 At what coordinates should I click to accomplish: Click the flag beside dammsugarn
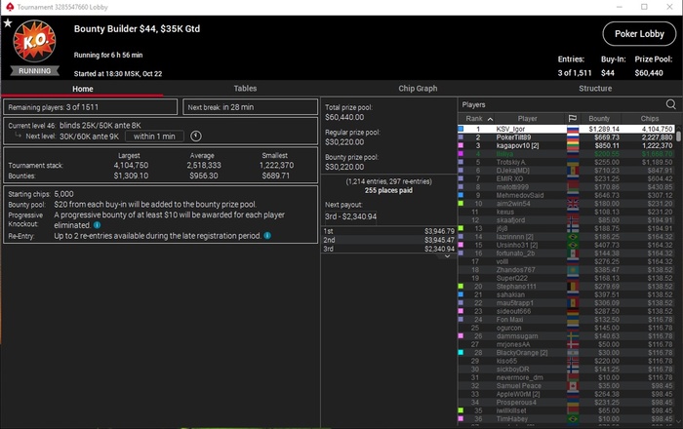(x=573, y=336)
